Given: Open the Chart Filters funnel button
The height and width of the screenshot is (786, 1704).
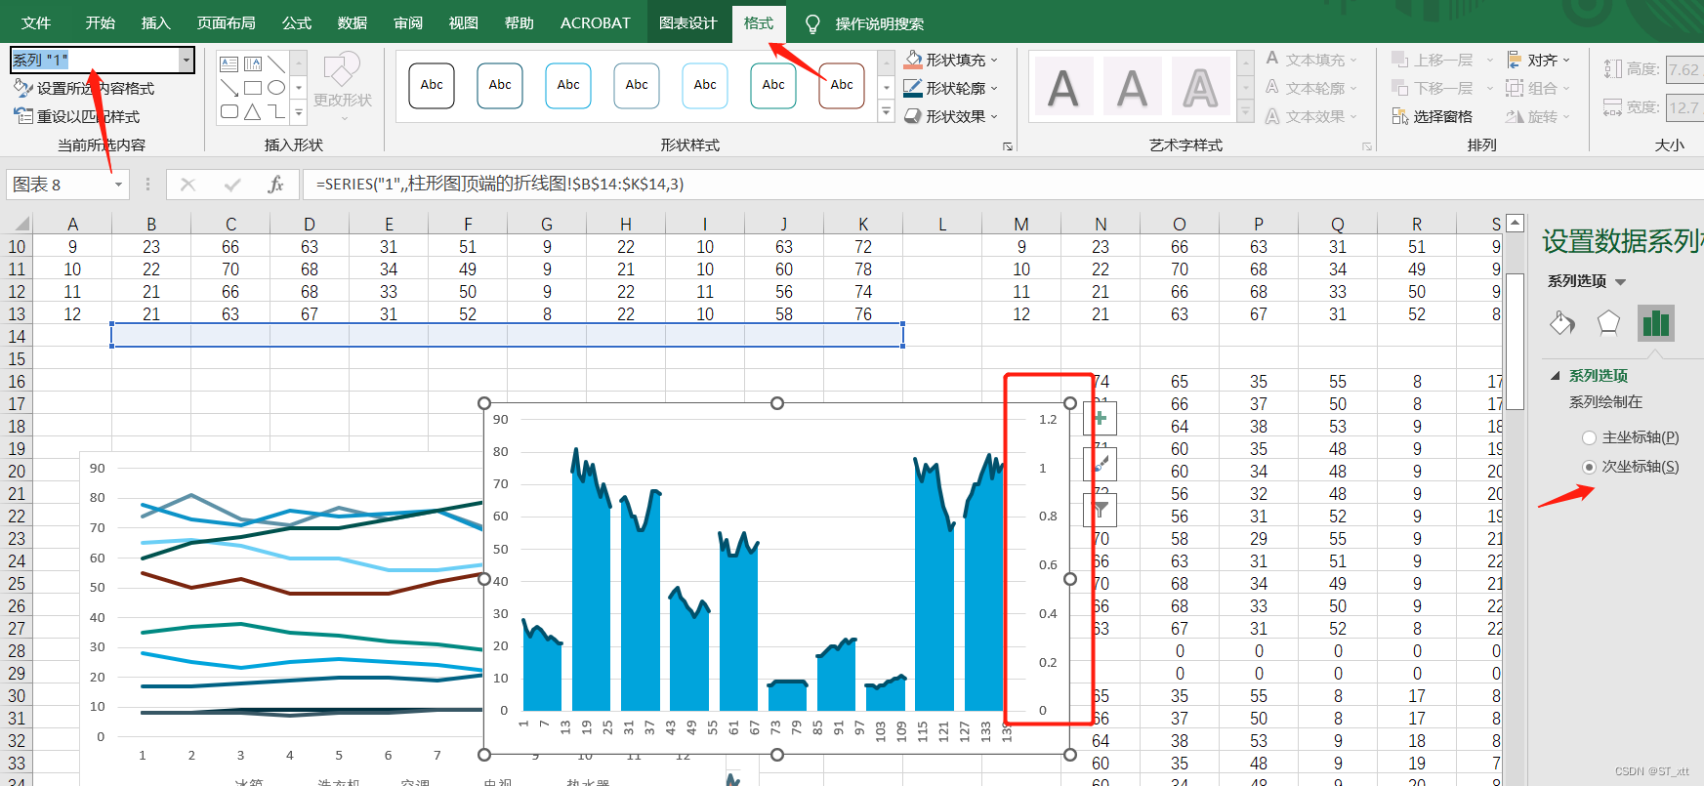Looking at the screenshot, I should pos(1101,510).
